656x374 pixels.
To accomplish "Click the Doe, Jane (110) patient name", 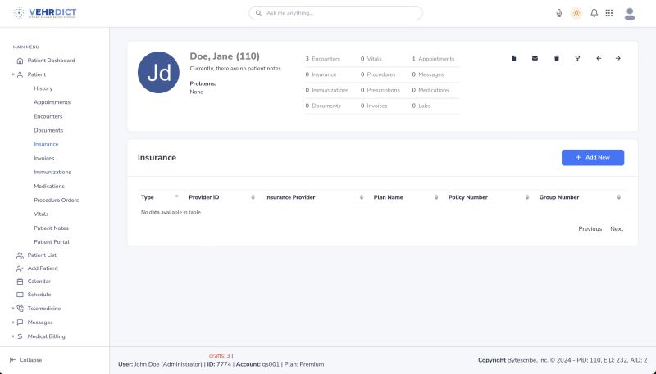I will (225, 56).
